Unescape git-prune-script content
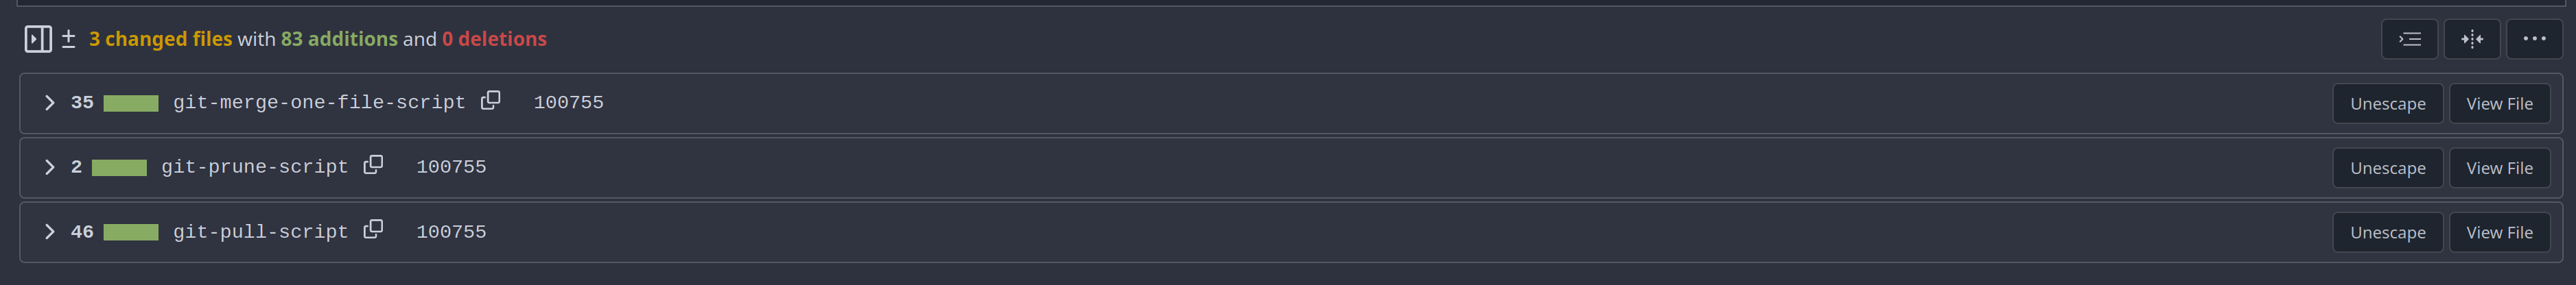The height and width of the screenshot is (285, 2576). 2387,168
